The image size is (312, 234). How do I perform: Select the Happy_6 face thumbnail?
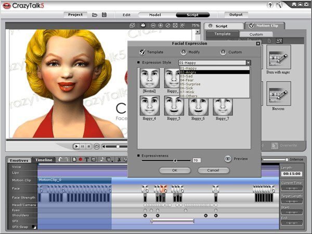pyautogui.click(x=199, y=107)
